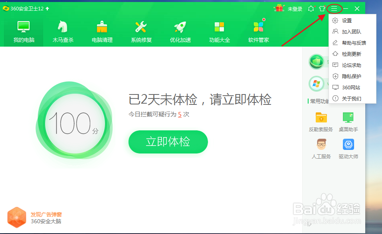Image resolution: width=382 pixels, height=234 pixels.
Task: Click the 360安全大脑 label
Action: 46,221
